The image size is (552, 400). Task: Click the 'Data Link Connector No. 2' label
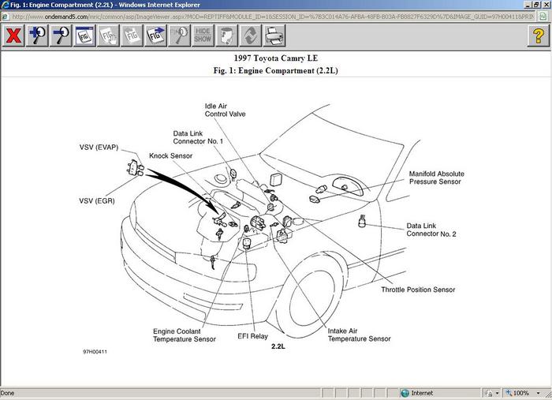431,230
